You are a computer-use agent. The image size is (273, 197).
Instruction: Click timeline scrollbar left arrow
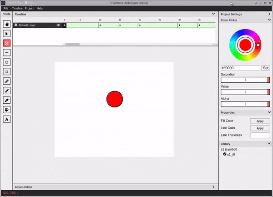click(64, 44)
